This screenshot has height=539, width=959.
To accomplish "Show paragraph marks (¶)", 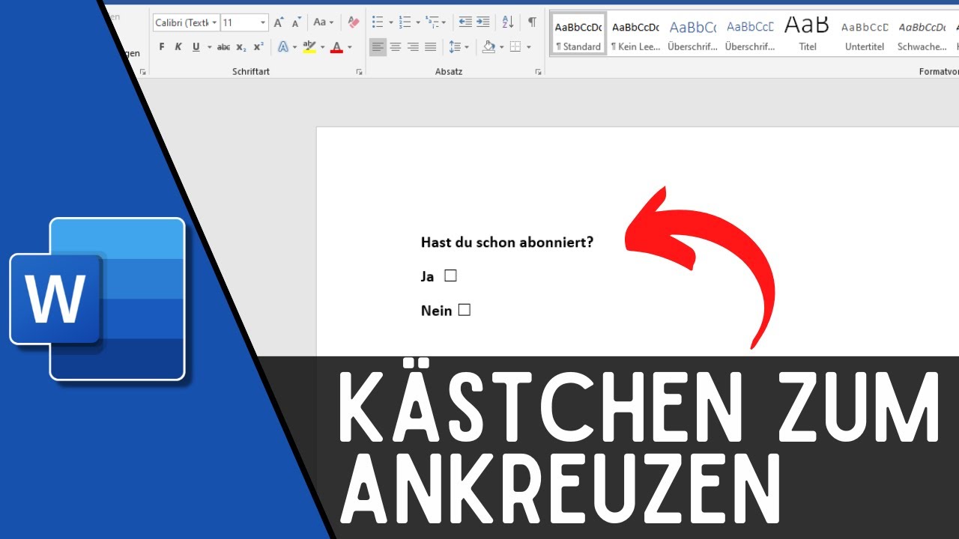I will (x=532, y=22).
